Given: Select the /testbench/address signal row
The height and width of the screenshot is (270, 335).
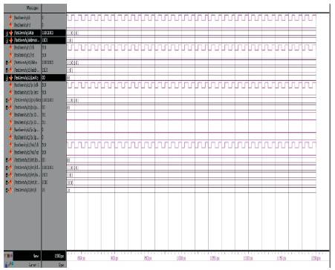Looking at the screenshot, I should tap(35, 40).
